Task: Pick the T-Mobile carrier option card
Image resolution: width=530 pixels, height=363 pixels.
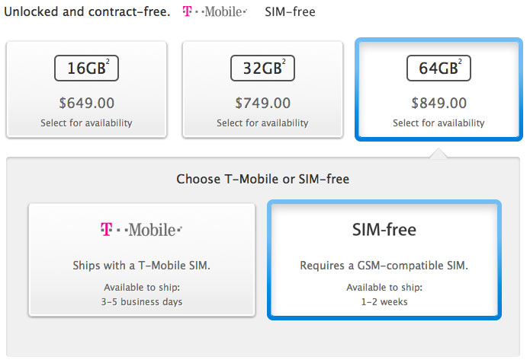Action: coord(141,259)
